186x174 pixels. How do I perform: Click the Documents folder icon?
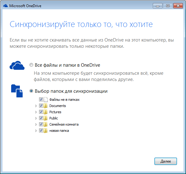pyautogui.click(x=46, y=106)
